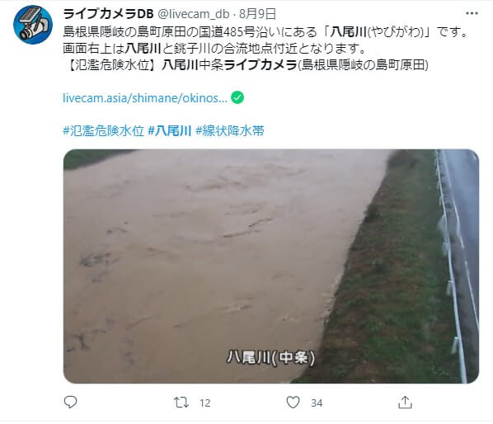The width and height of the screenshot is (493, 424).
Task: Open hashtag #線状降水帯
Action: (x=230, y=130)
